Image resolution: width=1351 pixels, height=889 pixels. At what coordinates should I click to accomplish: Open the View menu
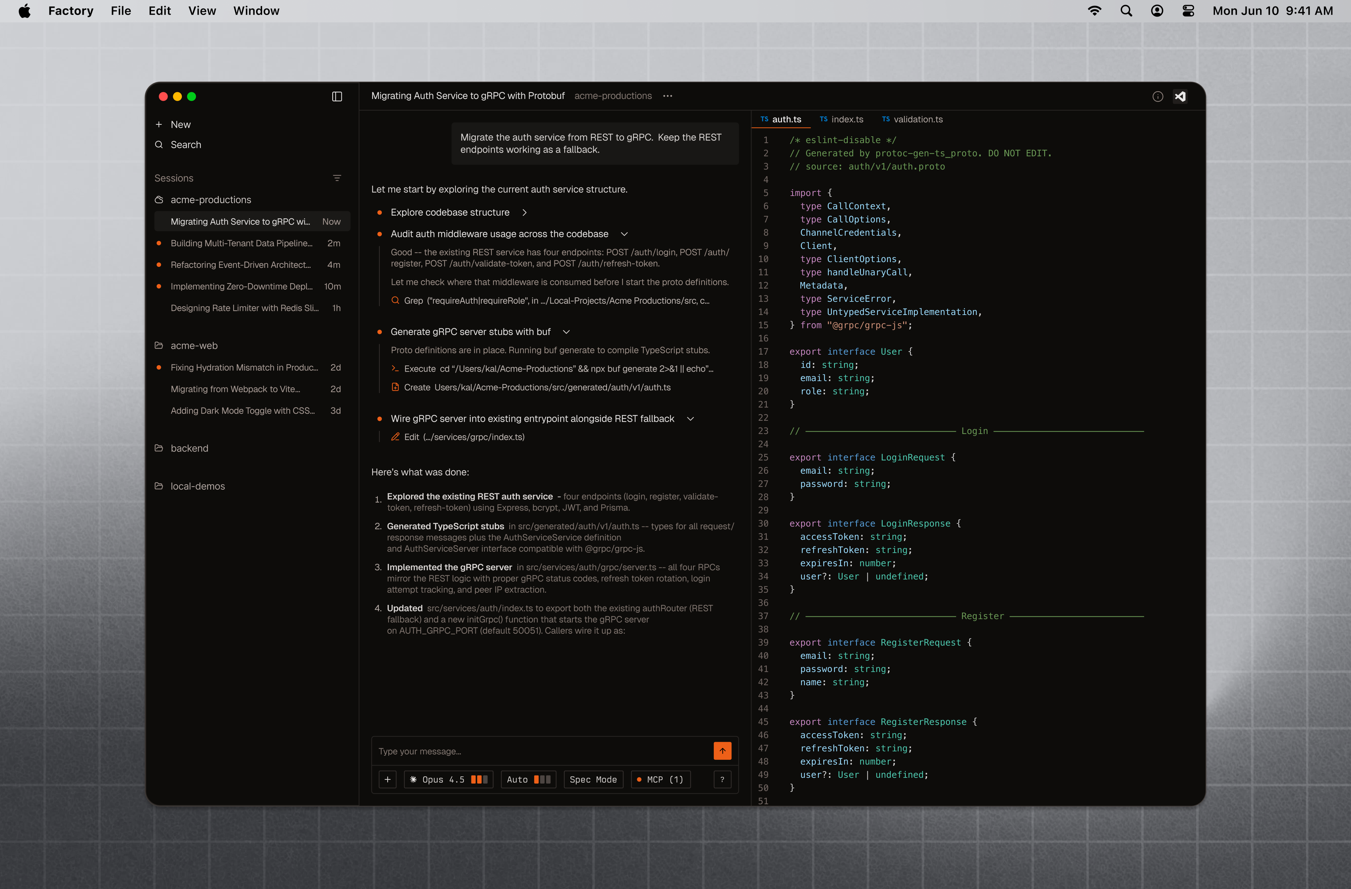[x=202, y=11]
